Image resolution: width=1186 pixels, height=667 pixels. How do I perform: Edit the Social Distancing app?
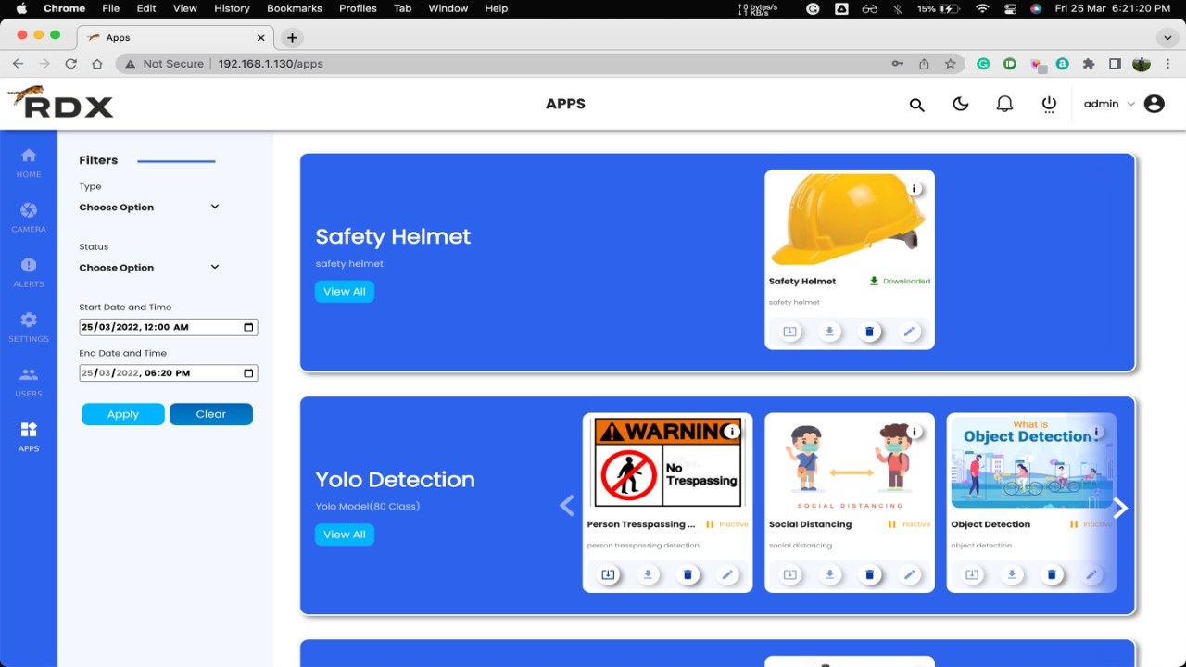pyautogui.click(x=909, y=574)
